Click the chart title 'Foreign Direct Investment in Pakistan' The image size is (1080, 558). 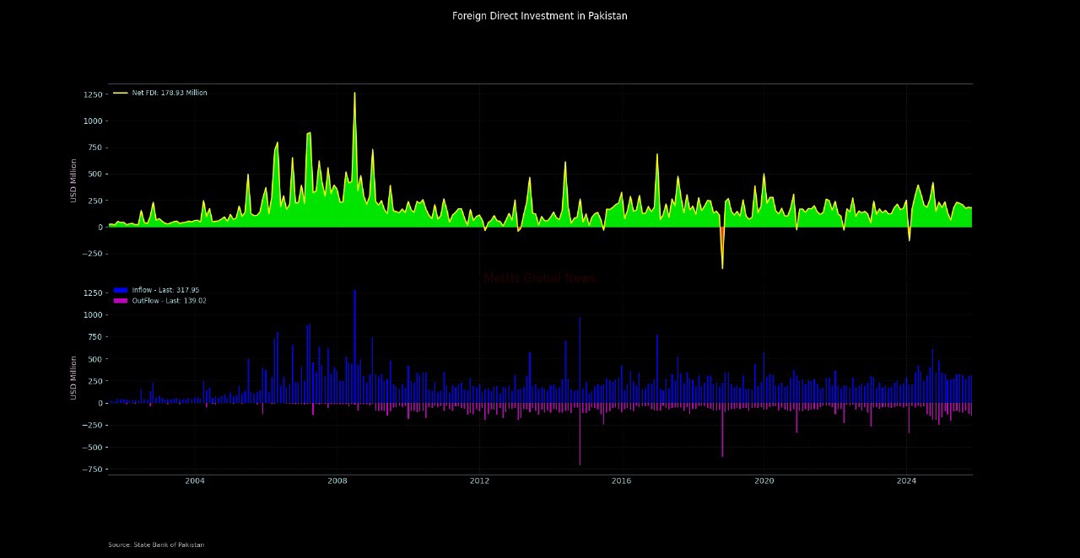pos(539,16)
